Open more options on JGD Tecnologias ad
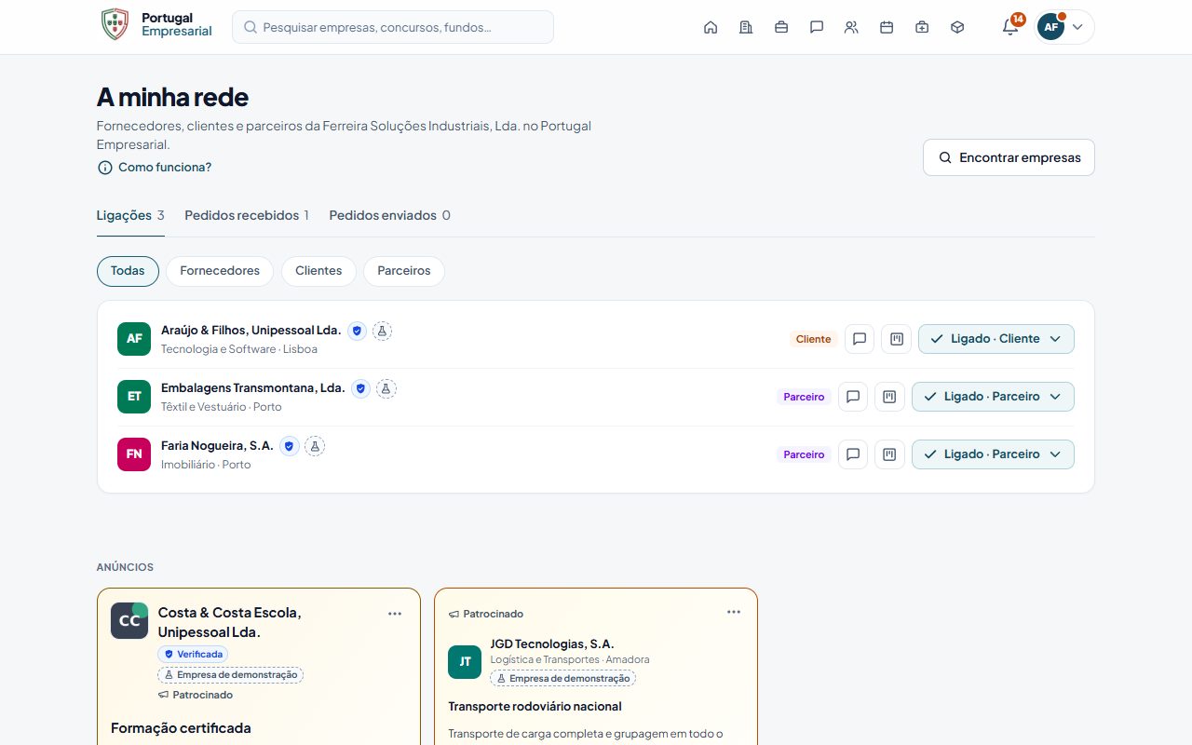 [734, 612]
